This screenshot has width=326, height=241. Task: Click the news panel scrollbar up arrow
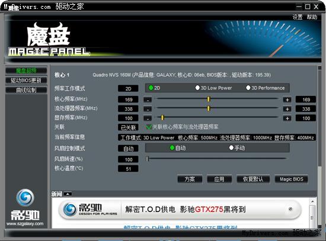312,201
